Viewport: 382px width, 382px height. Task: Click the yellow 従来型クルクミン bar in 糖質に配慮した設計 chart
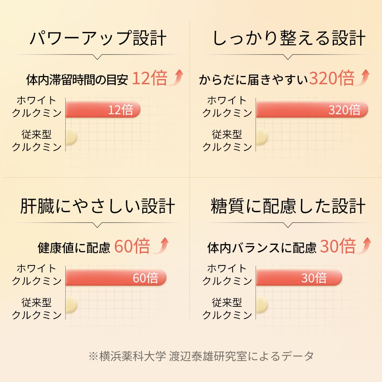(262, 304)
